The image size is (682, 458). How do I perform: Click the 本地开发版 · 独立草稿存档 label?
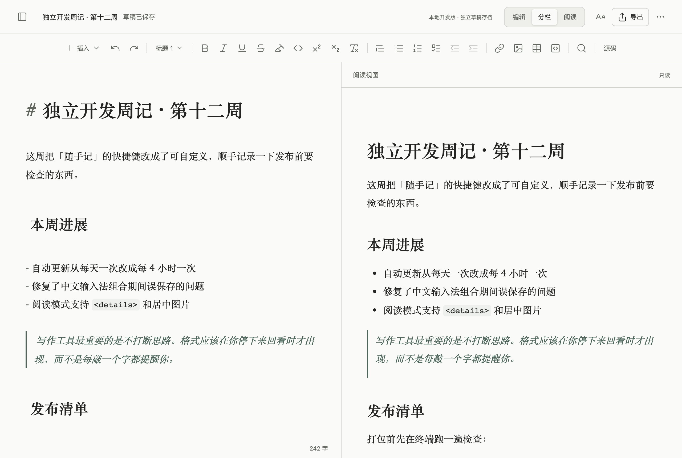[461, 17]
